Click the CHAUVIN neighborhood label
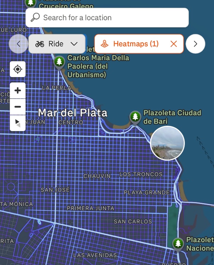The height and width of the screenshot is (265, 214). point(97,176)
